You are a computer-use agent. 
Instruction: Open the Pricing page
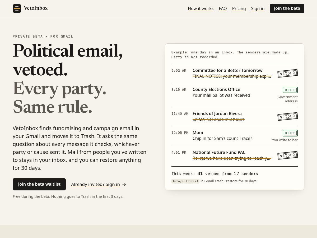(239, 8)
